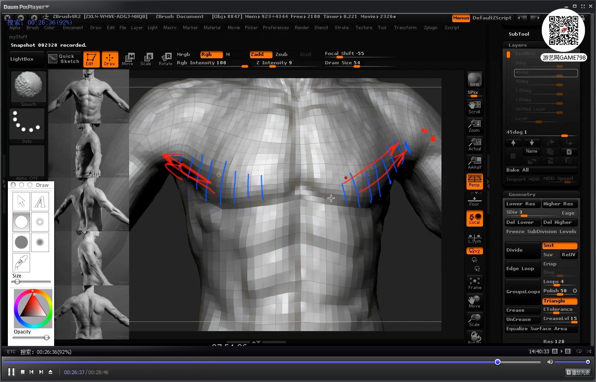
Task: Toggle Persp perspective view
Action: tap(474, 181)
